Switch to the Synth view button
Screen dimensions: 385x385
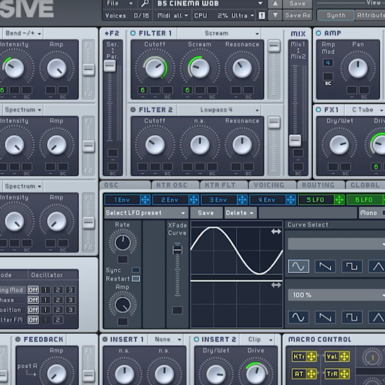[336, 15]
